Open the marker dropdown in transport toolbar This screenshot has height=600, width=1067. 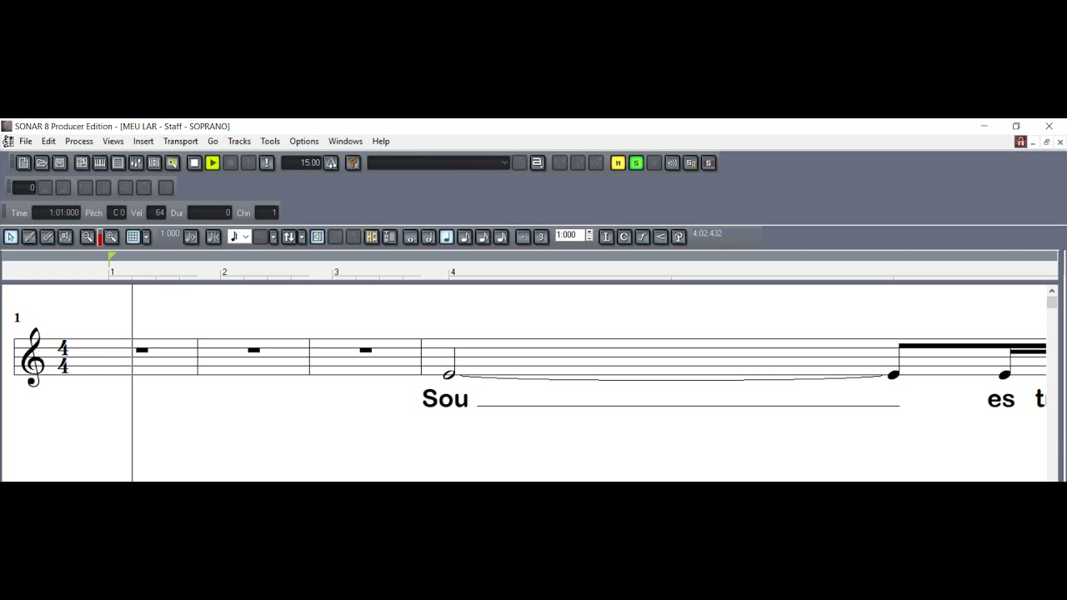coord(438,163)
